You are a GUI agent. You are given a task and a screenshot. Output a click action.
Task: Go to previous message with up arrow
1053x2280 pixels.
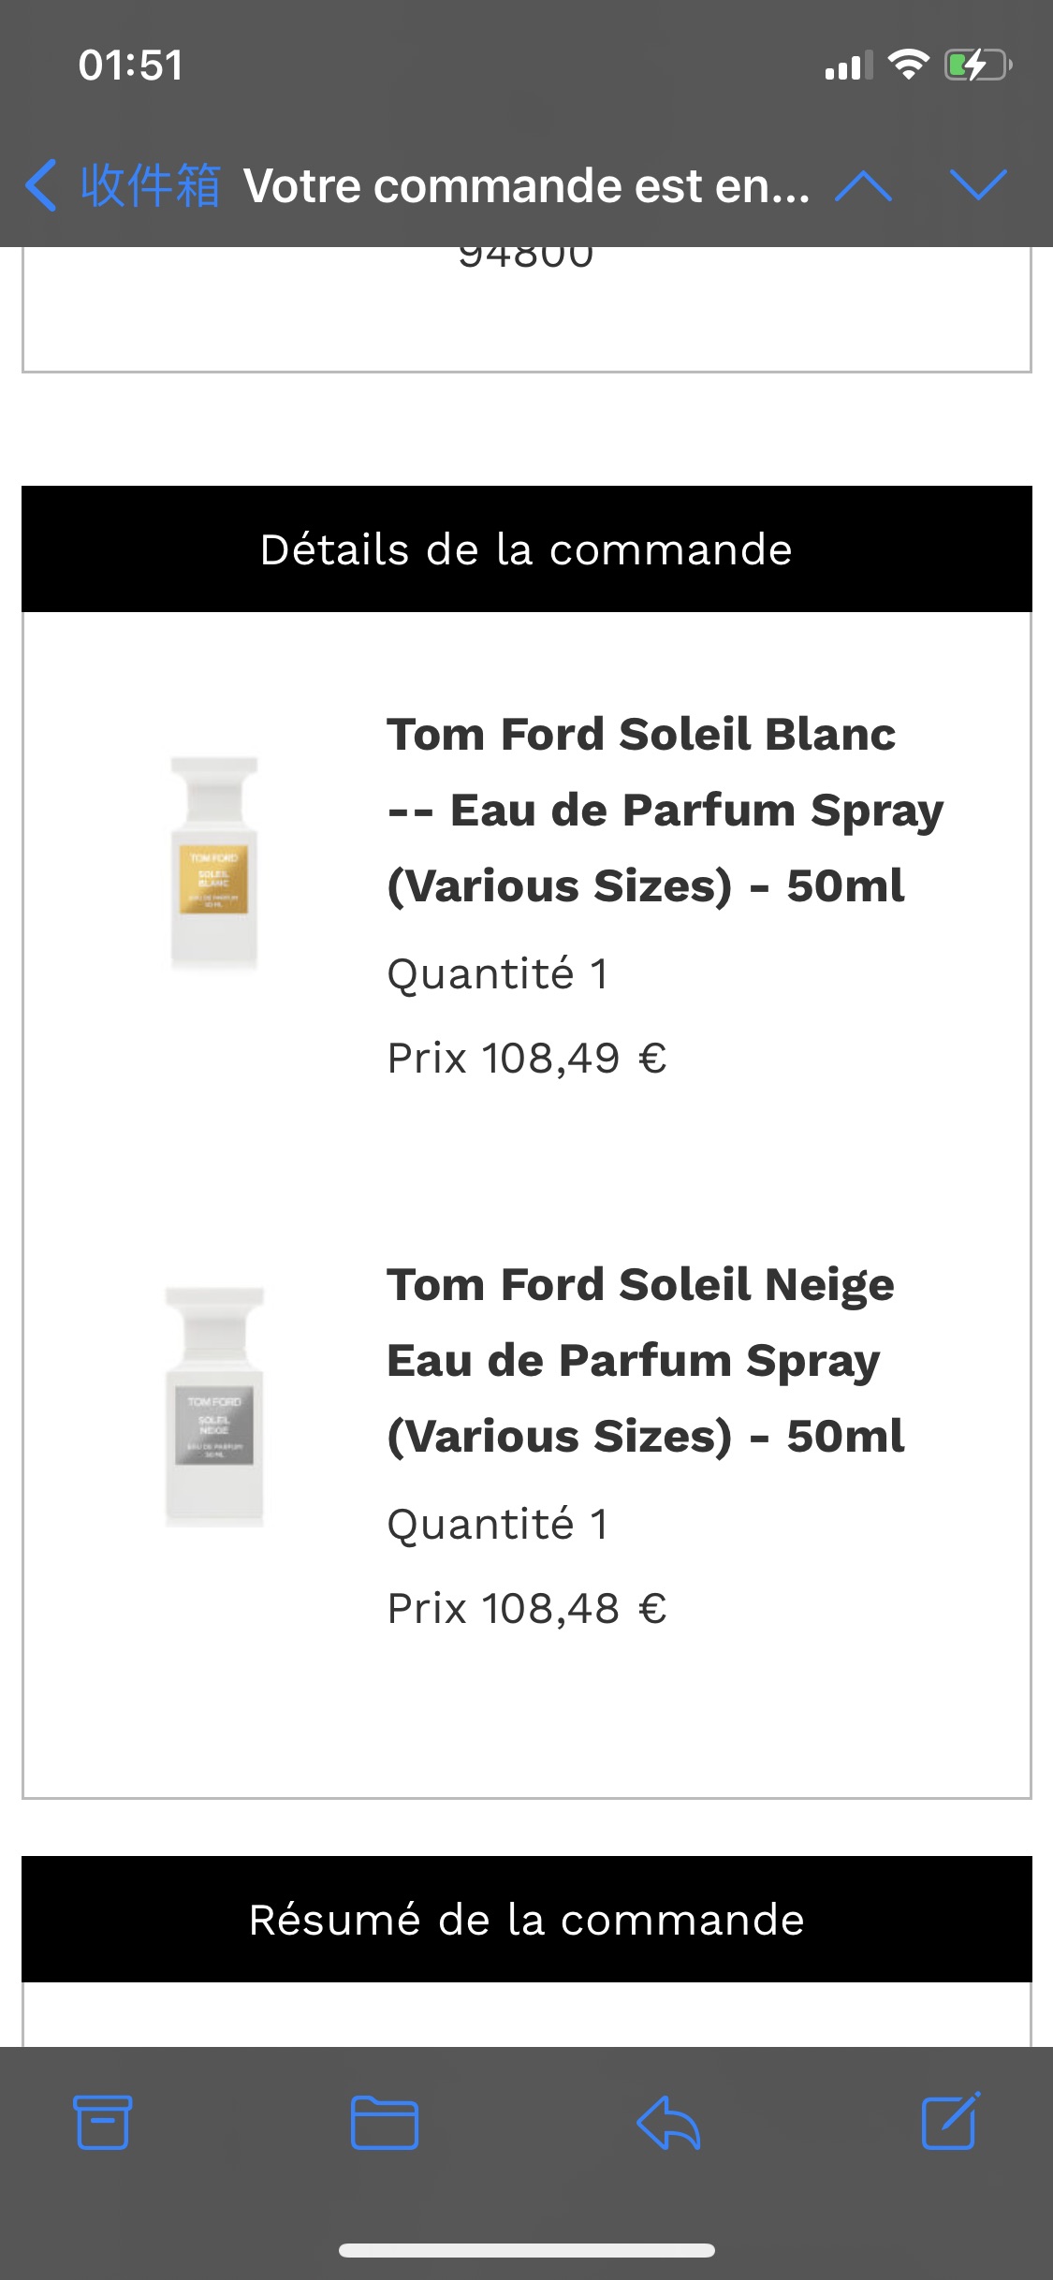(863, 185)
